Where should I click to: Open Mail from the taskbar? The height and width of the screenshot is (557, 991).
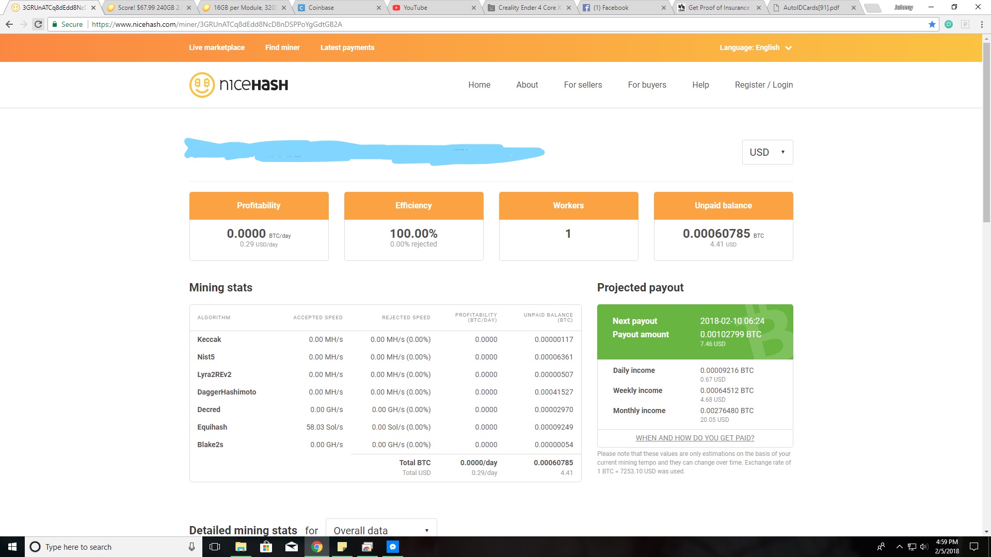pyautogui.click(x=291, y=547)
